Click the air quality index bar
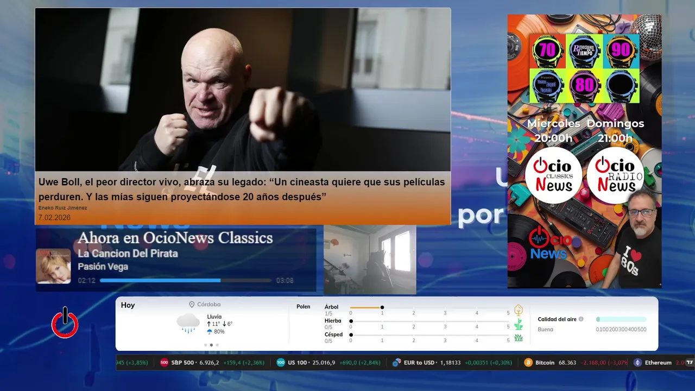The height and width of the screenshot is (391, 695). pos(621,319)
